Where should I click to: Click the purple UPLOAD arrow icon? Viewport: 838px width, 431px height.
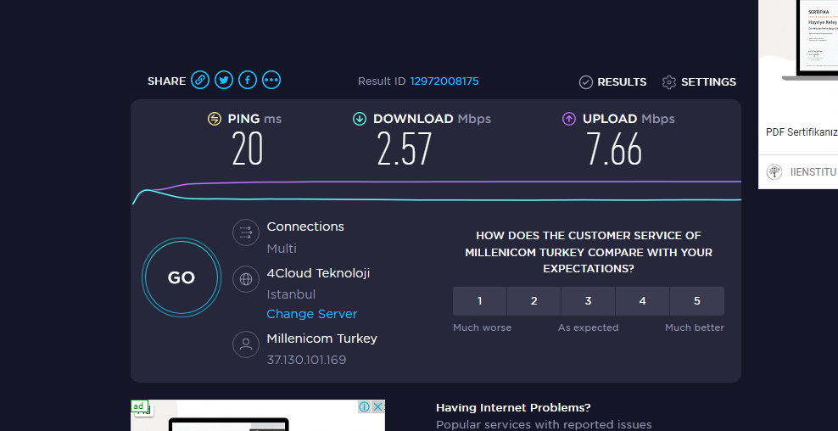point(568,119)
